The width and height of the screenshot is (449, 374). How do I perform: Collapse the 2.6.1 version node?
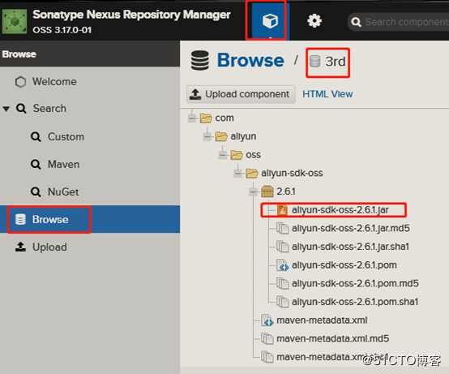(254, 191)
